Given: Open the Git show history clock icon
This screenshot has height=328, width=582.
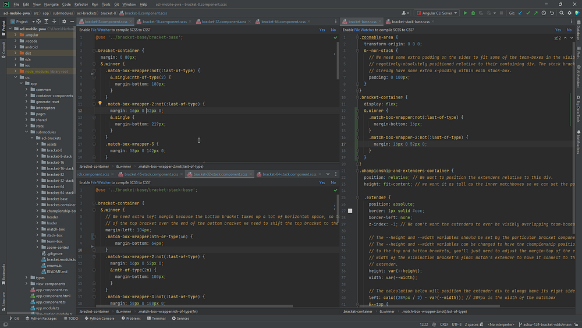Looking at the screenshot, I should (542, 12).
